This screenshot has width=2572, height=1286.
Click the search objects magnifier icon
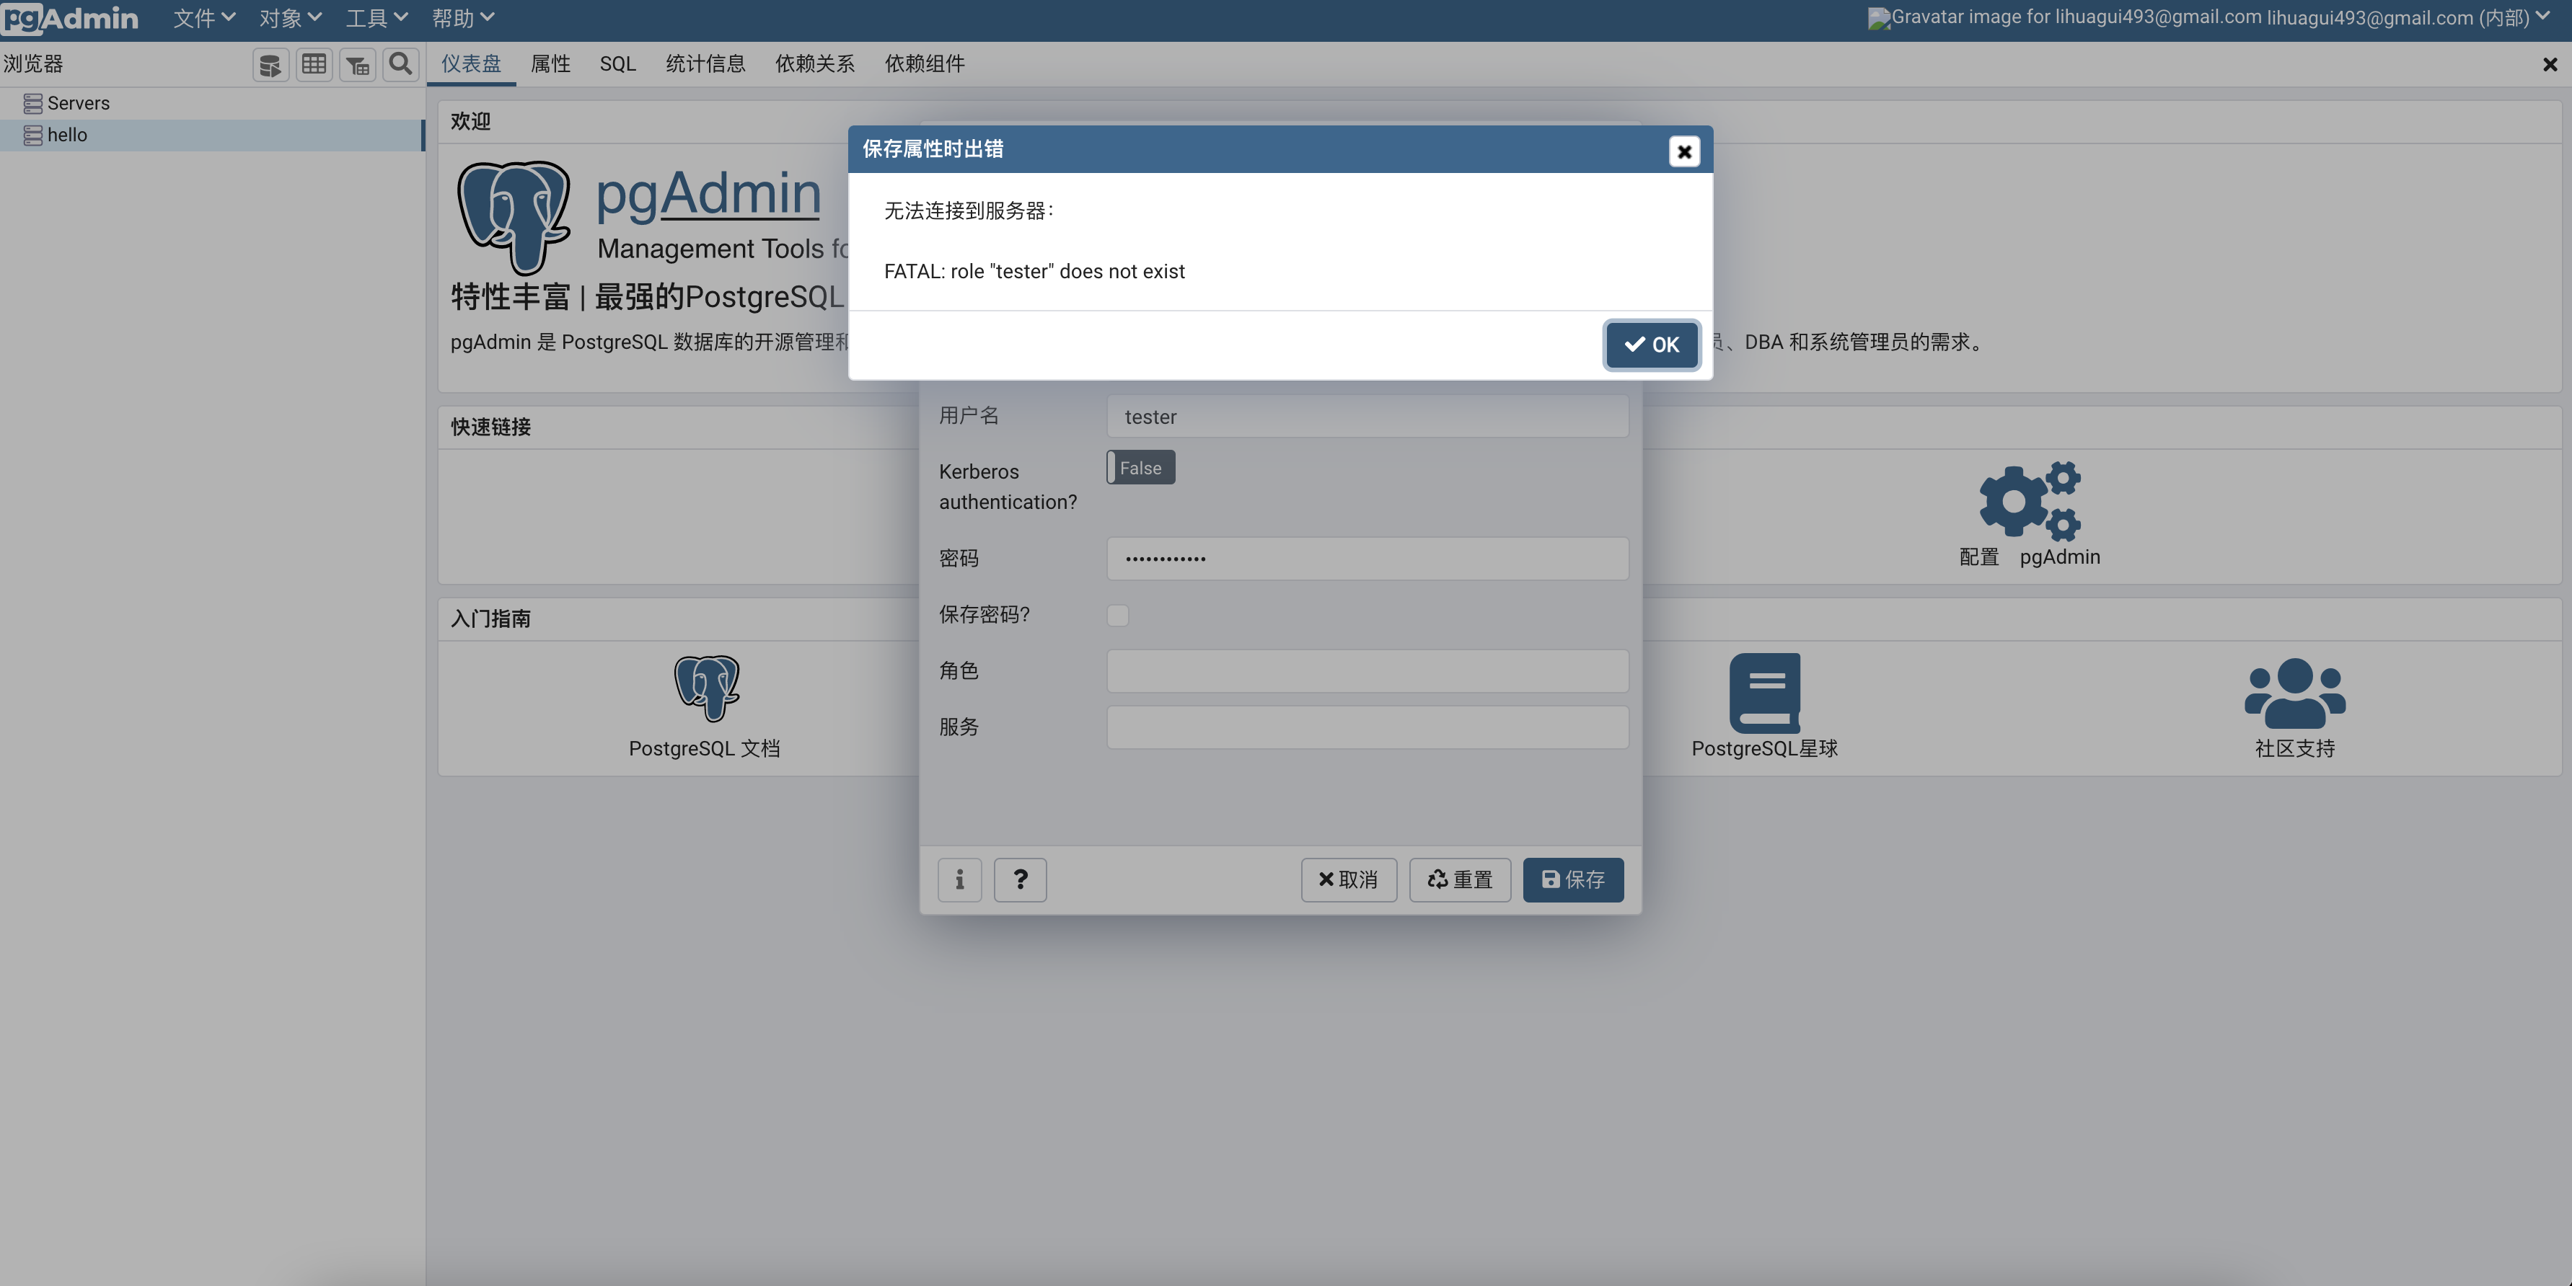click(400, 65)
